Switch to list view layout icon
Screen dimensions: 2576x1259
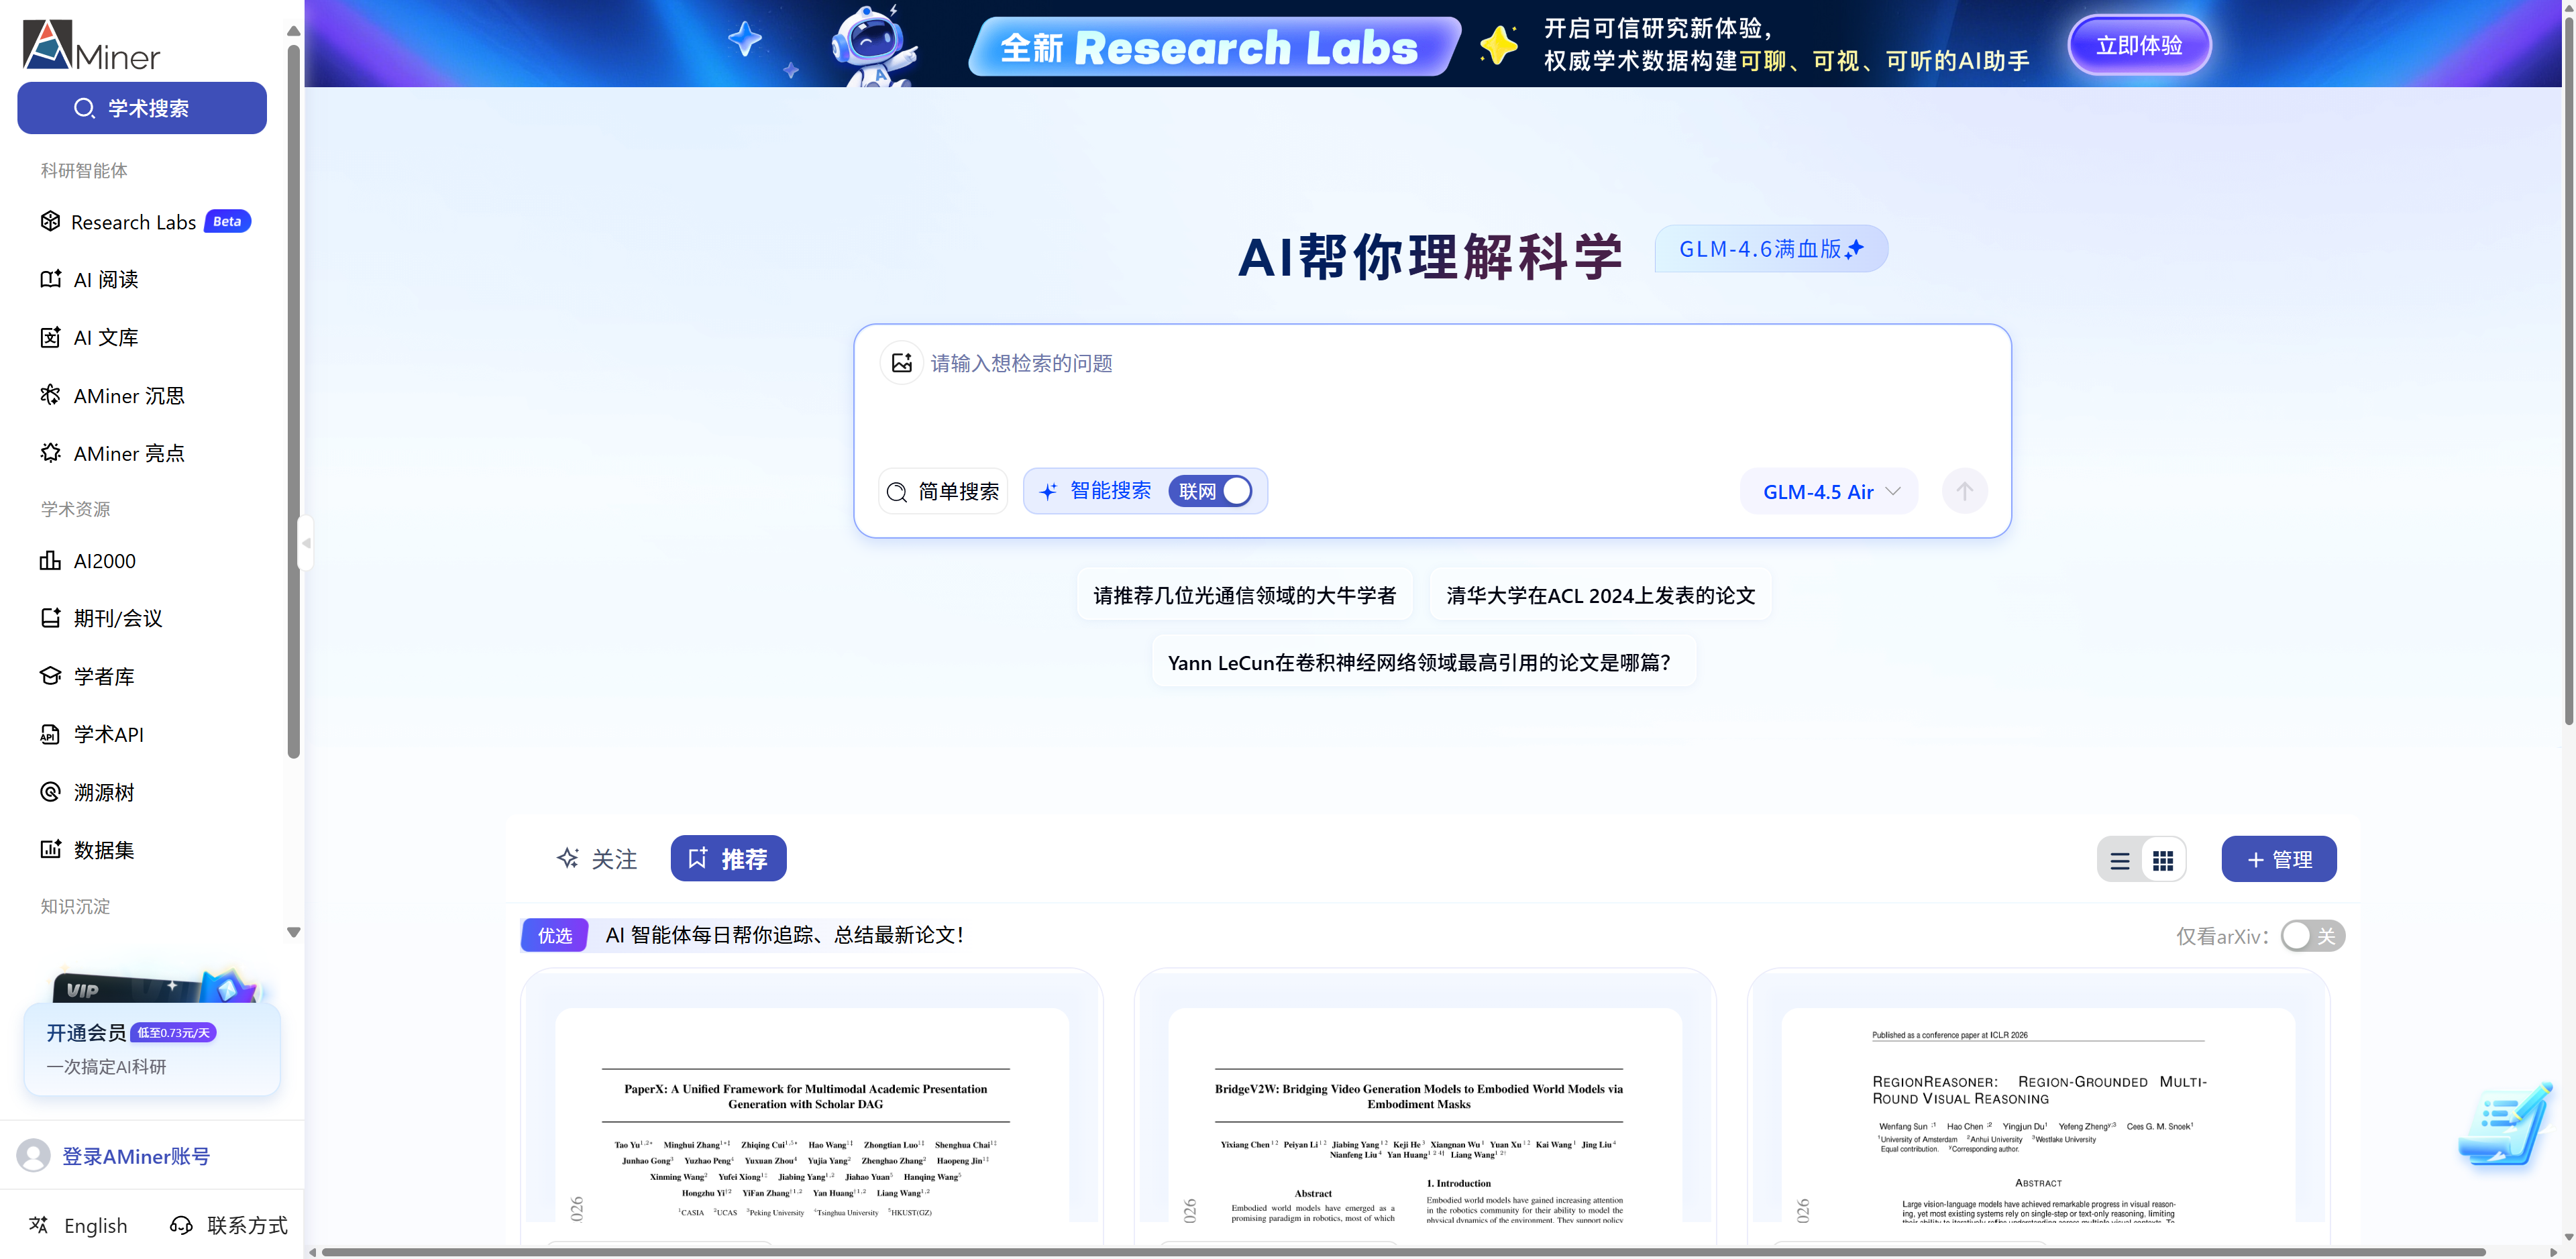coord(2119,860)
